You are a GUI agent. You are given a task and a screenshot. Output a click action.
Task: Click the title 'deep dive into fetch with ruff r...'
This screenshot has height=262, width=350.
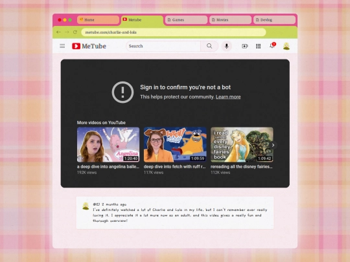point(175,167)
